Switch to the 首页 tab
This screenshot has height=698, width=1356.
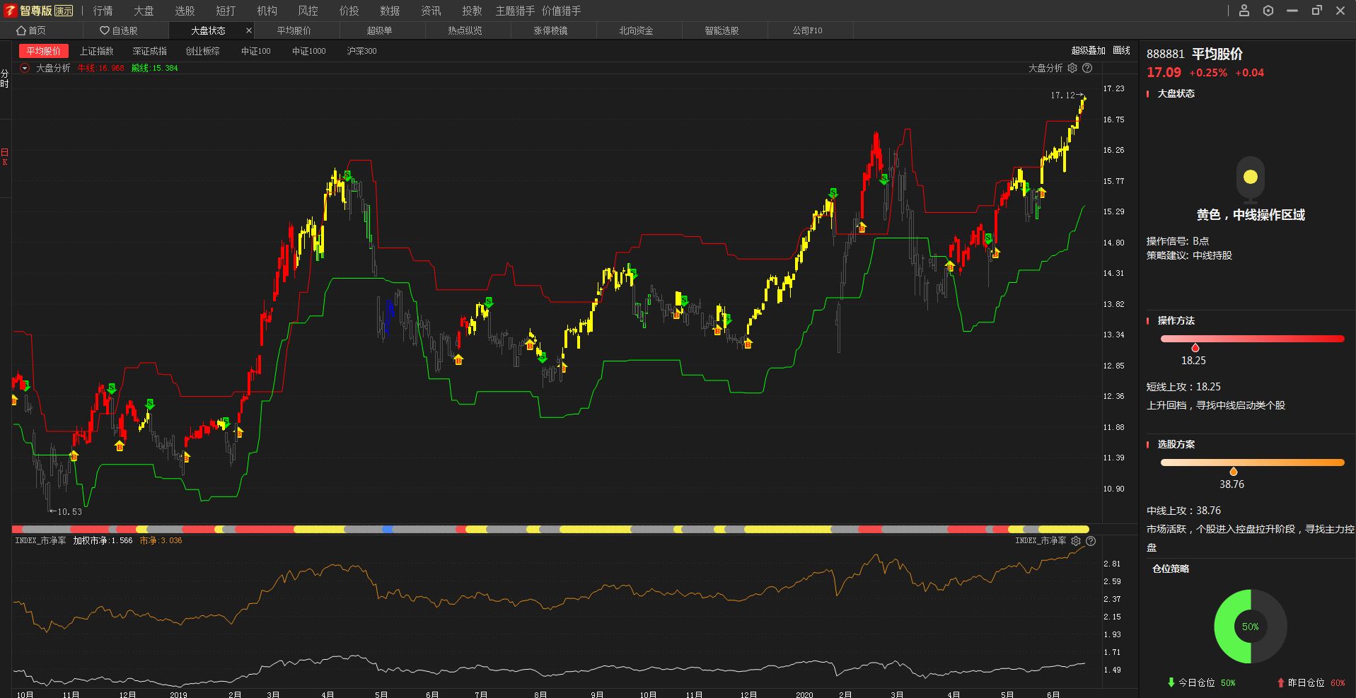click(42, 30)
